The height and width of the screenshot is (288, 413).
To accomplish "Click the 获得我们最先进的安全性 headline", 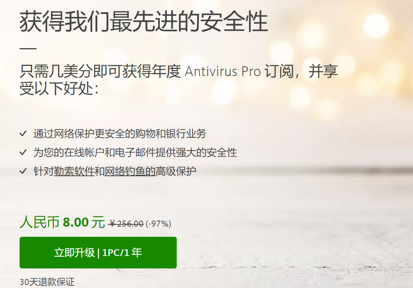I will tap(144, 21).
